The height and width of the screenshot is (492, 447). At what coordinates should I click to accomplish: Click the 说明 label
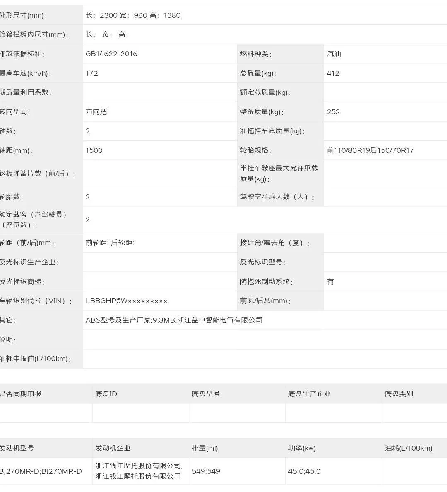click(x=8, y=340)
